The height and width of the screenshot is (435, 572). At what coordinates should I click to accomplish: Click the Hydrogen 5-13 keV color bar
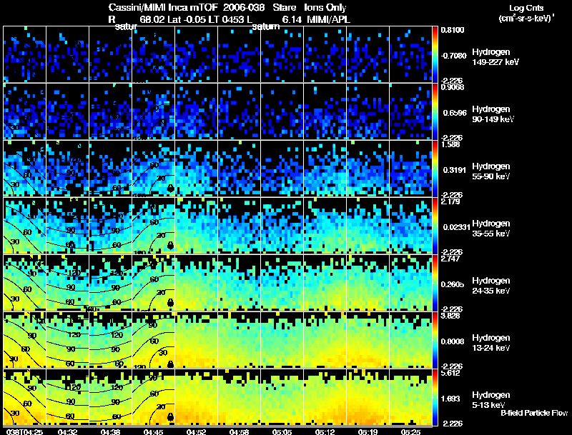pos(436,397)
